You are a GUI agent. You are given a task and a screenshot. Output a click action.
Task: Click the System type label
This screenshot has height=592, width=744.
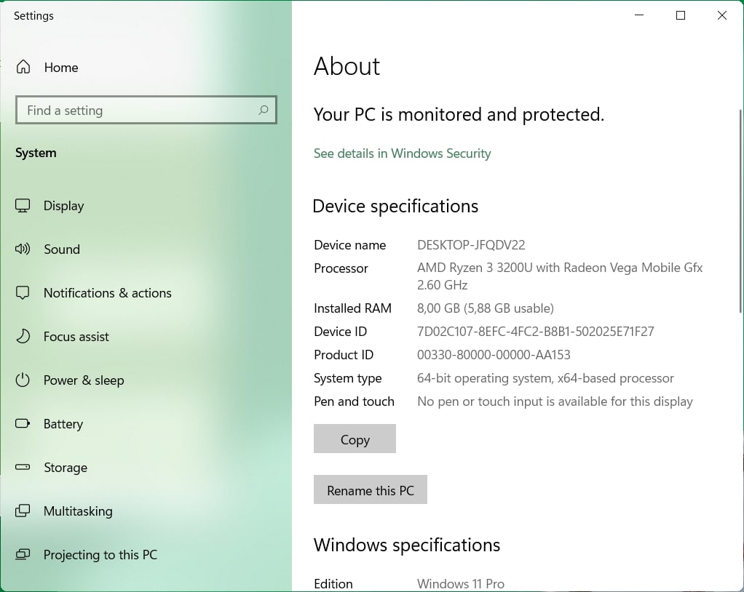[x=347, y=378]
